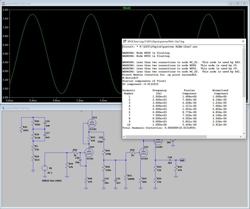
Task: Click the 'out' net label flag
Action: 183,160
